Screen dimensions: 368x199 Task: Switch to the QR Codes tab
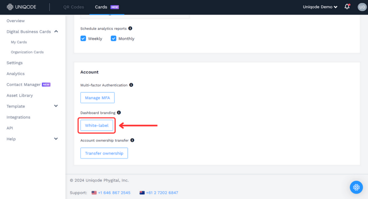(x=73, y=7)
